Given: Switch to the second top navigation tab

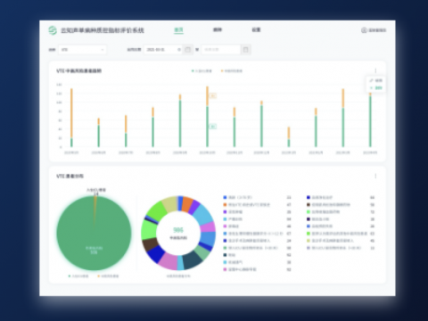Looking at the screenshot, I should [218, 29].
